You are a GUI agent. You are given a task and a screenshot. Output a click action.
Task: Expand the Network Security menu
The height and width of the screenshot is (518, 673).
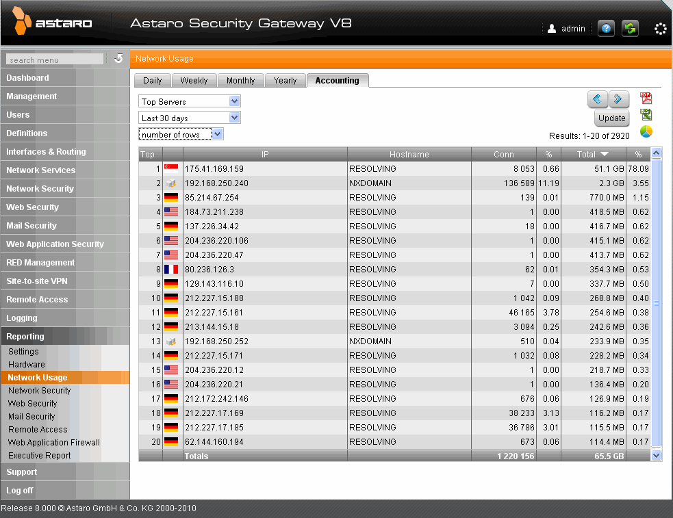(65, 189)
